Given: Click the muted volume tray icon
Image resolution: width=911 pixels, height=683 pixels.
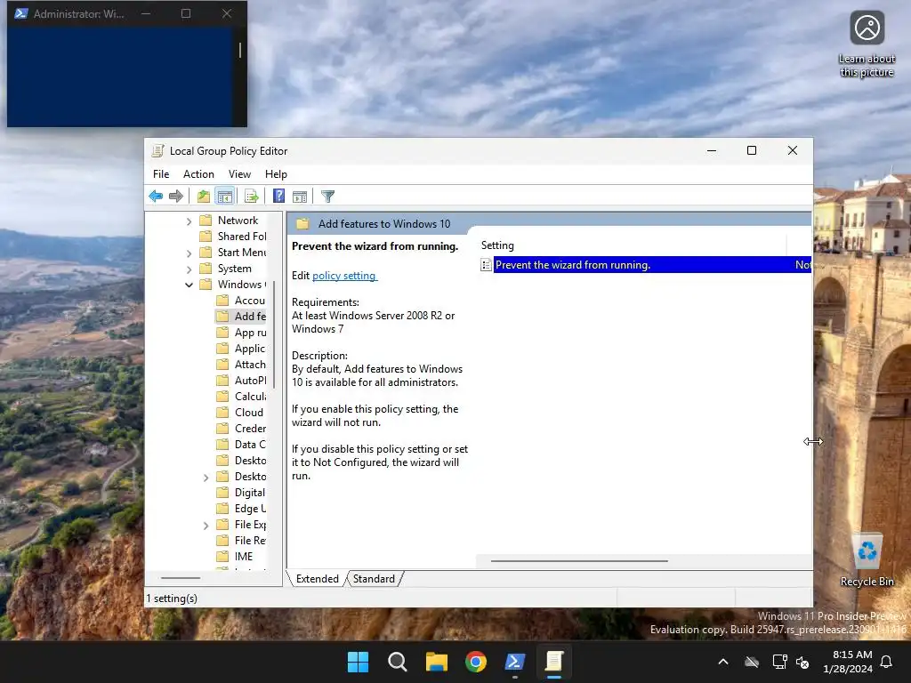Looking at the screenshot, I should point(802,662).
